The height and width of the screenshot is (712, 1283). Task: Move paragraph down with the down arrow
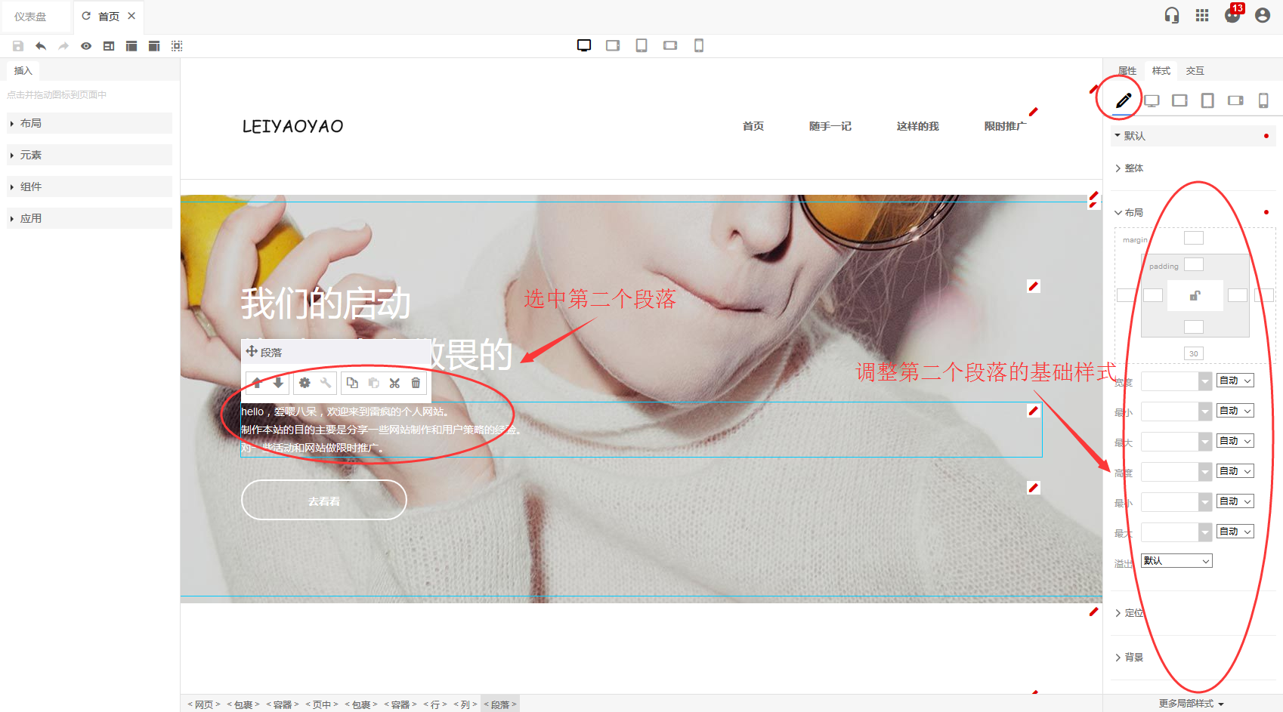pyautogui.click(x=278, y=383)
